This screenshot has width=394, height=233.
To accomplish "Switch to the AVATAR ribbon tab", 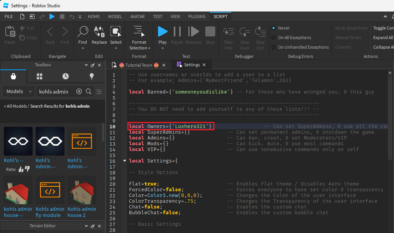I will click(137, 16).
